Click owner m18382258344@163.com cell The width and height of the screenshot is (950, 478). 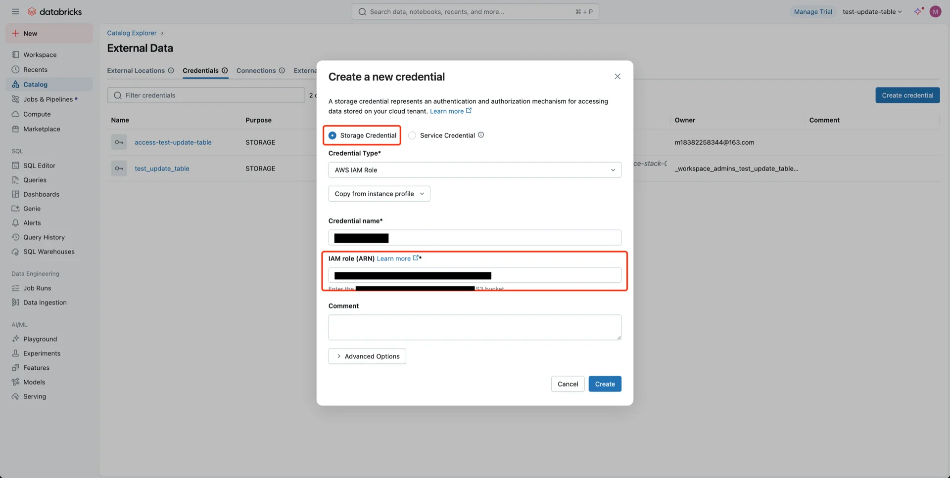pos(714,142)
